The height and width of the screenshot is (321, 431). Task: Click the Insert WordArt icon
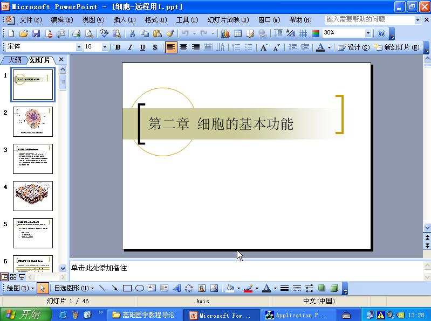click(176, 288)
